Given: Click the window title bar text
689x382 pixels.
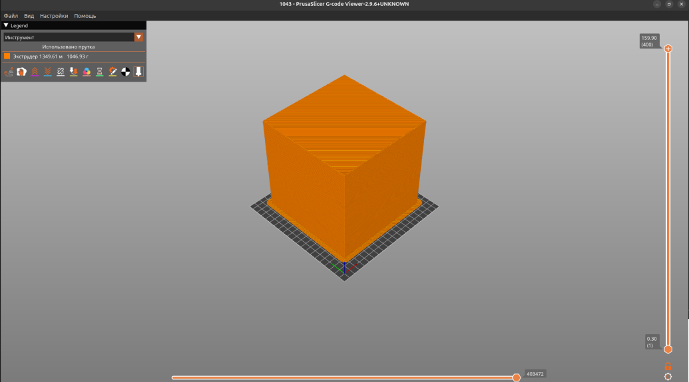Looking at the screenshot, I should pos(344,4).
